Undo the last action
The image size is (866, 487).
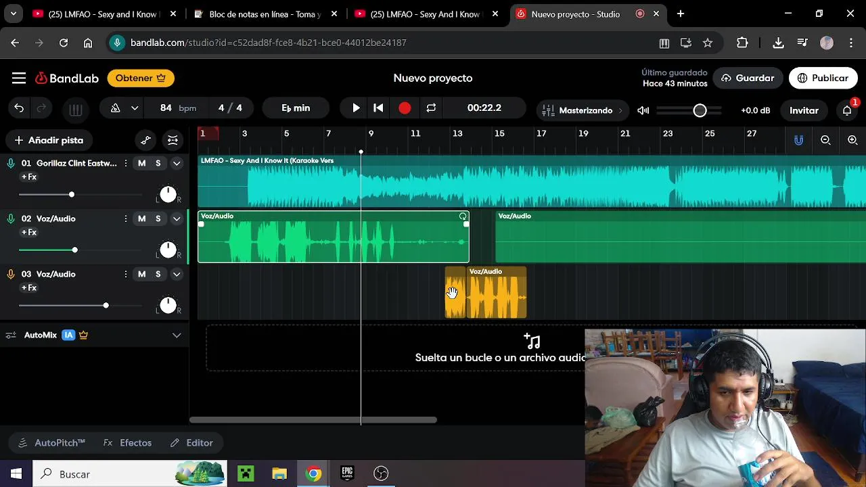pos(19,108)
